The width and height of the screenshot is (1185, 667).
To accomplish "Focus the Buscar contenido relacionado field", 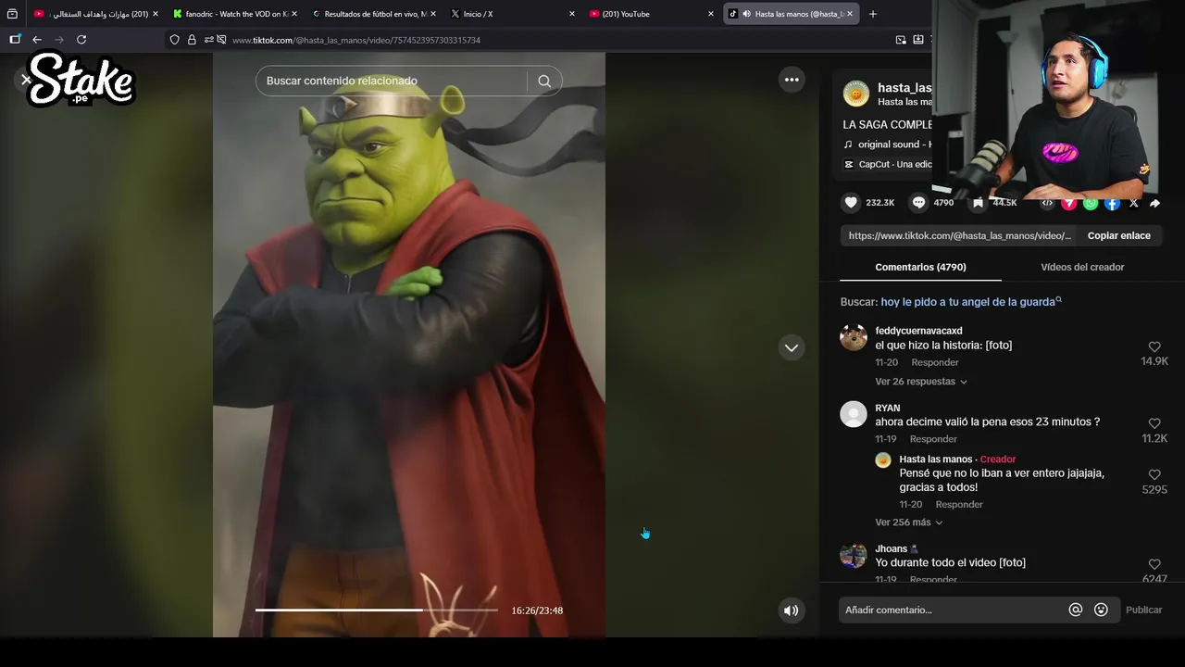I will click(391, 81).
